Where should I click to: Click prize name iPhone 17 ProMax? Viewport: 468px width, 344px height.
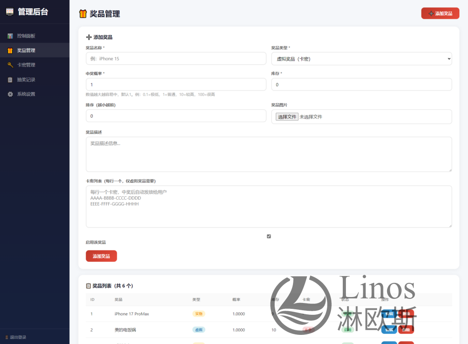(132, 314)
